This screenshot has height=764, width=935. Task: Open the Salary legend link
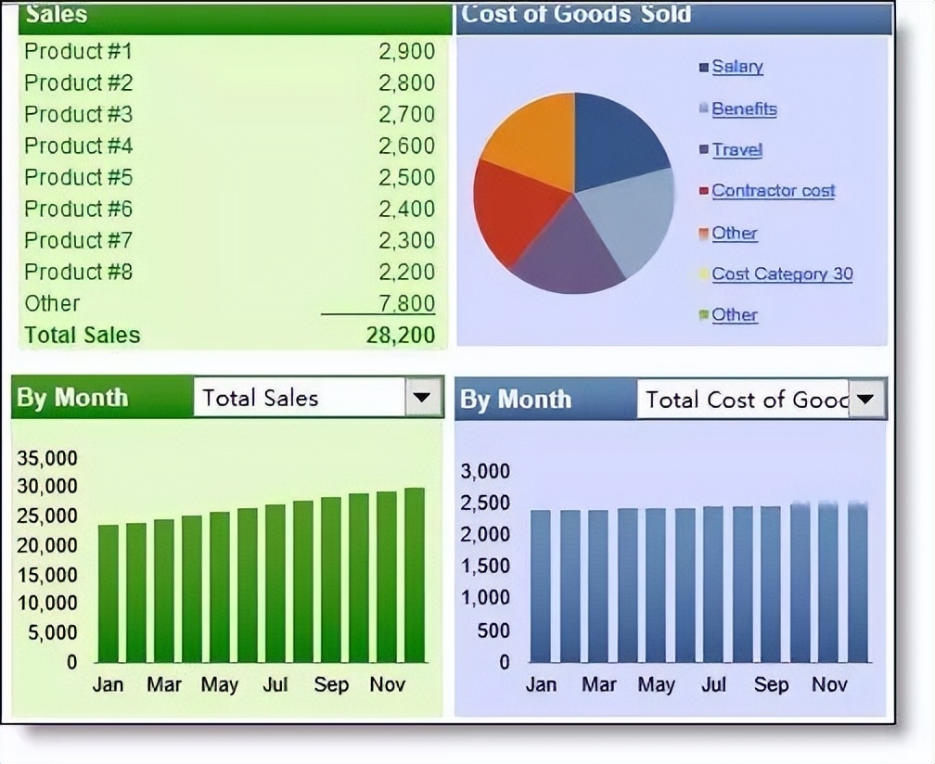[737, 67]
